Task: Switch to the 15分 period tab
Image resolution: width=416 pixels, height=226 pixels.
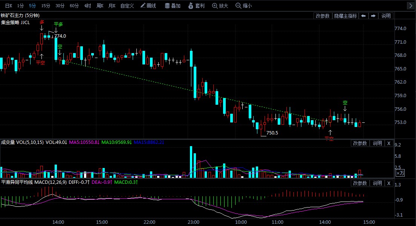Action: [x=46, y=6]
